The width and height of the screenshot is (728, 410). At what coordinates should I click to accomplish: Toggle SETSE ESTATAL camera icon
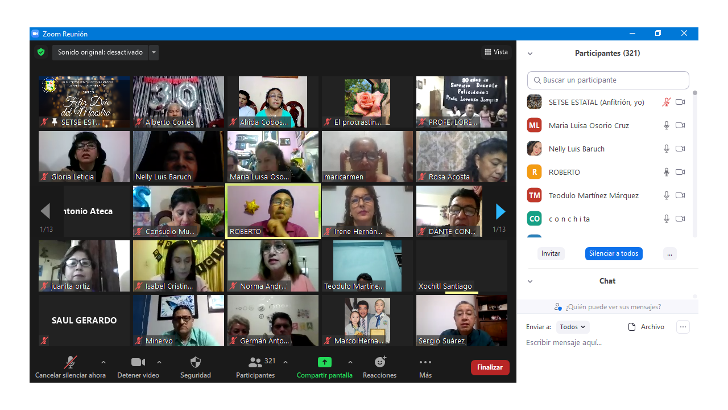point(680,102)
